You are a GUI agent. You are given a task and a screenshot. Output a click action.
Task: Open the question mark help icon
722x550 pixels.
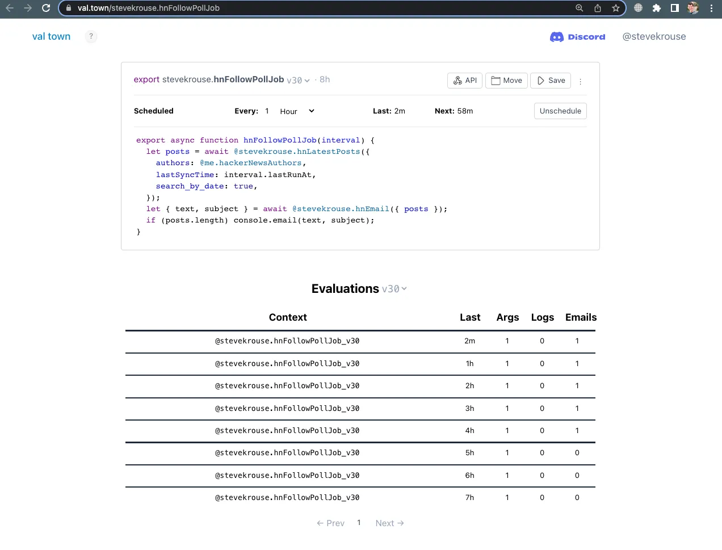tap(91, 36)
